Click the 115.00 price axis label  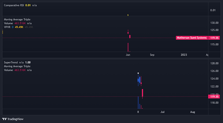[x=214, y=45]
